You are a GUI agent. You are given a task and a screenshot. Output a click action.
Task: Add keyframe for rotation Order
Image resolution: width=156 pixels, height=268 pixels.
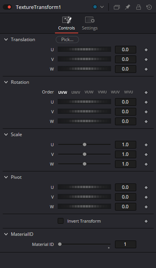point(146,92)
